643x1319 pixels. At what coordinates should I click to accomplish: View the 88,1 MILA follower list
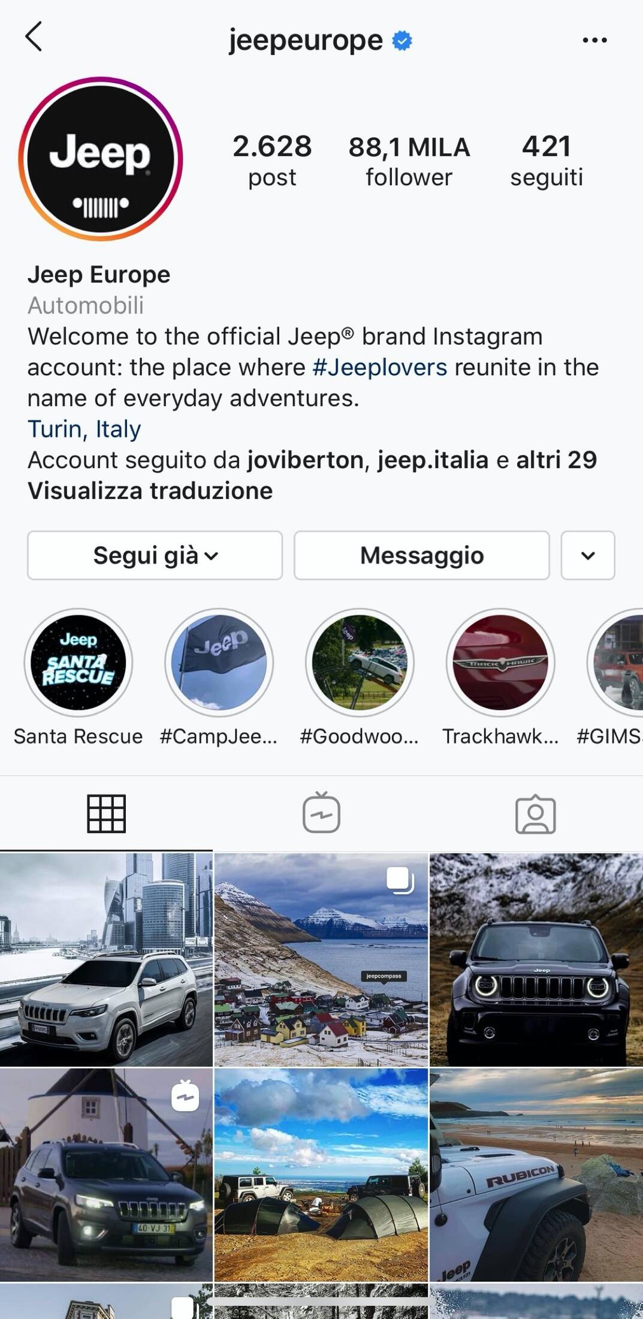[409, 161]
